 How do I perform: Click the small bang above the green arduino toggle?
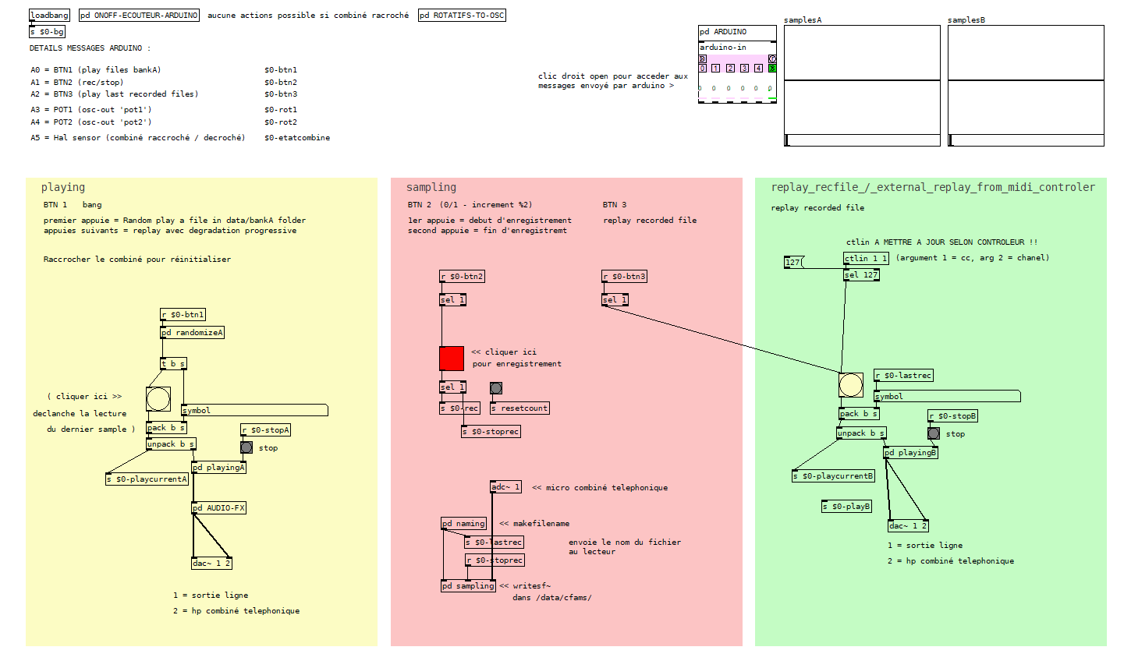tap(772, 58)
